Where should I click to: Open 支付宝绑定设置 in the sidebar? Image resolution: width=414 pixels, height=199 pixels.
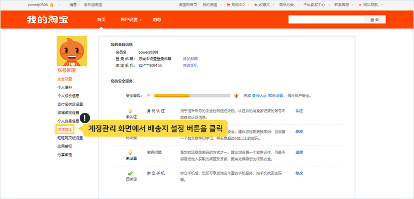pos(70,104)
